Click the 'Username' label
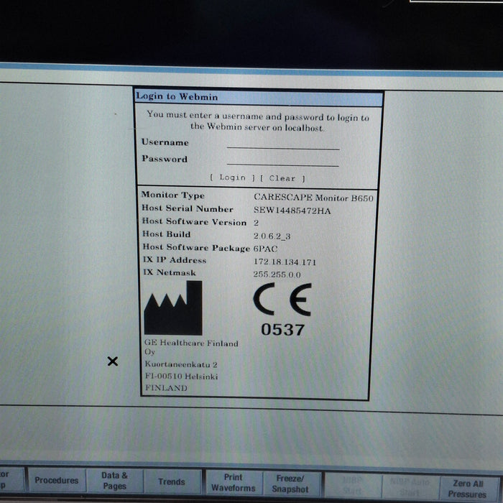The width and height of the screenshot is (503, 503). (x=165, y=142)
